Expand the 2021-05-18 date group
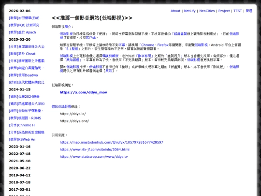The height and width of the screenshot is (196, 261). click(20, 161)
